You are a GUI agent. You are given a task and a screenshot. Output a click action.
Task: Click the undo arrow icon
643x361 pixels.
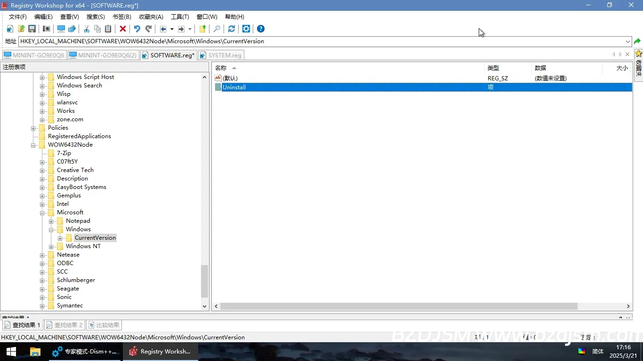(137, 29)
